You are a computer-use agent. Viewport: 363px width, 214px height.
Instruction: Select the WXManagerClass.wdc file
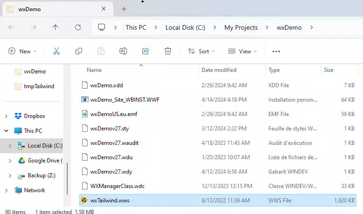coord(117,186)
